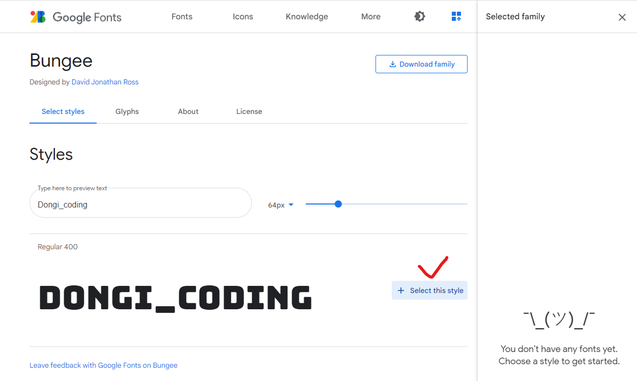Click Select this style button
The width and height of the screenshot is (637, 381).
pos(429,290)
